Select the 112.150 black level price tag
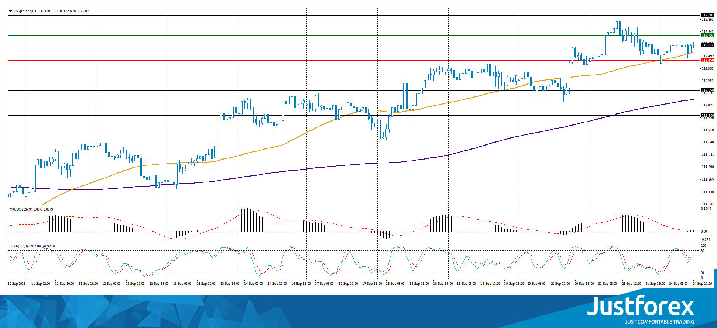 click(707, 90)
